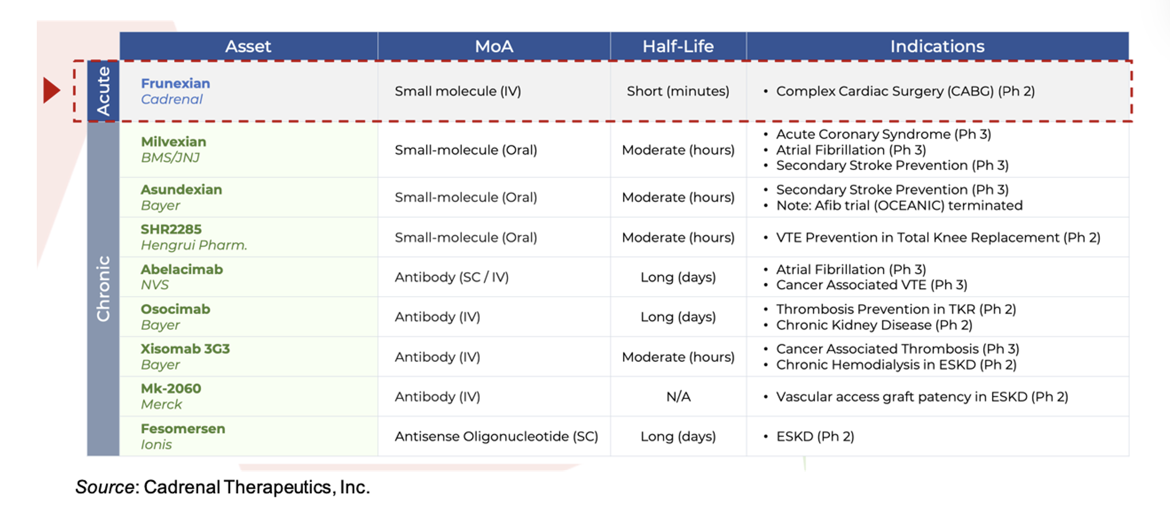Image resolution: width=1170 pixels, height=515 pixels.
Task: Click the Xisomab 3G3 asset name
Action: pyautogui.click(x=185, y=349)
